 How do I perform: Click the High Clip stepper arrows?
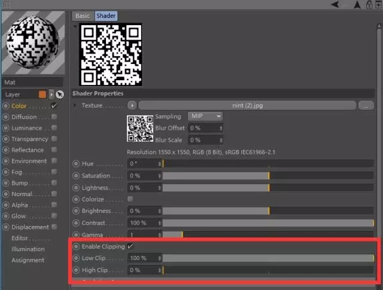point(160,270)
